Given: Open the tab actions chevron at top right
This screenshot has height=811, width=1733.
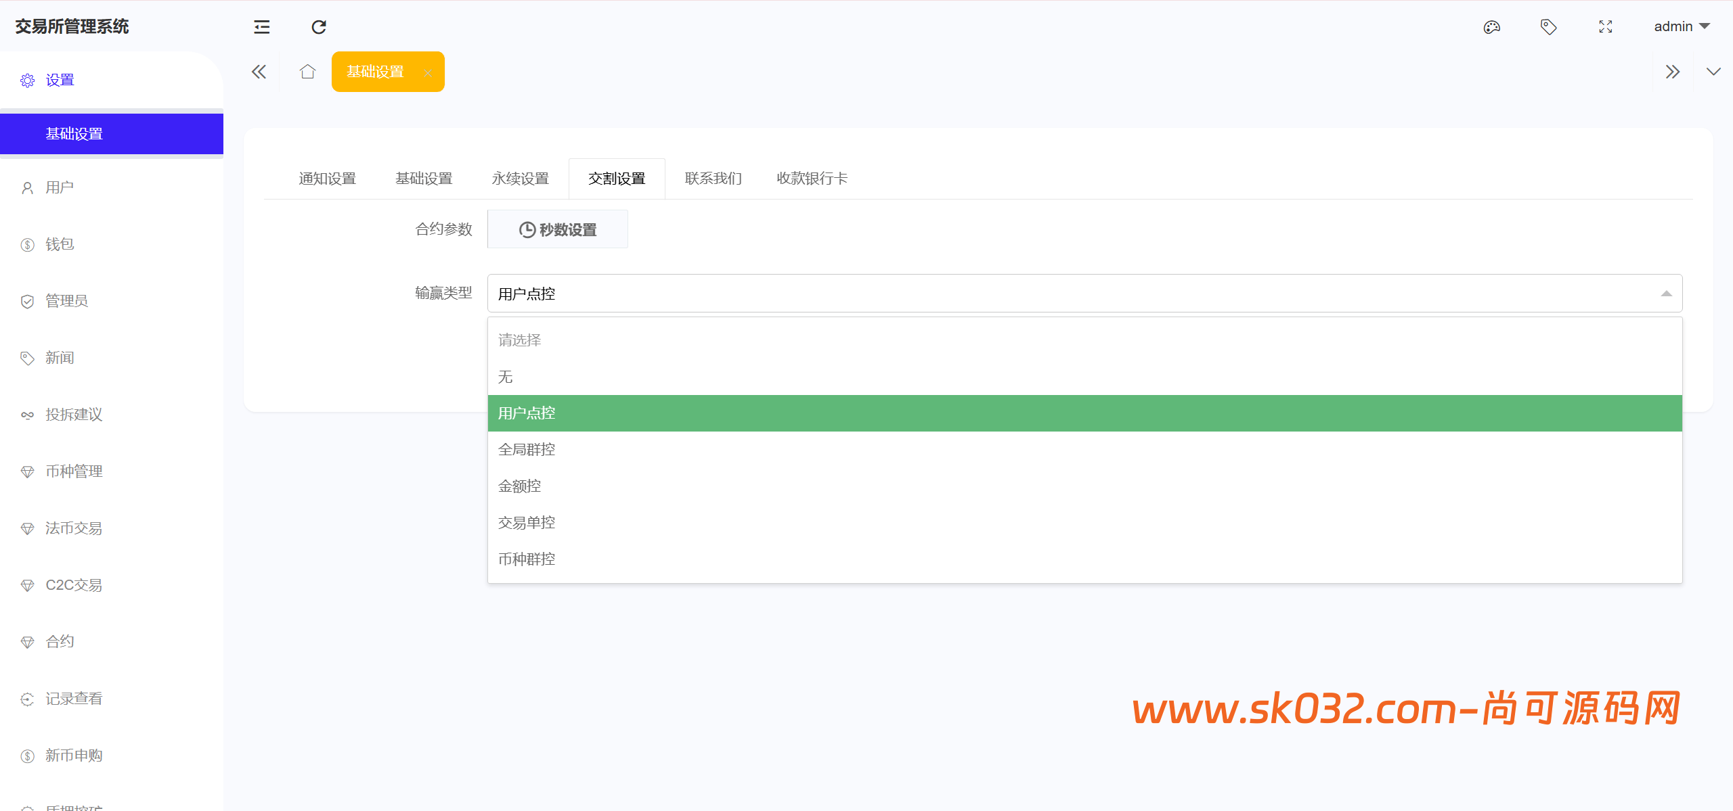Looking at the screenshot, I should [x=1713, y=71].
